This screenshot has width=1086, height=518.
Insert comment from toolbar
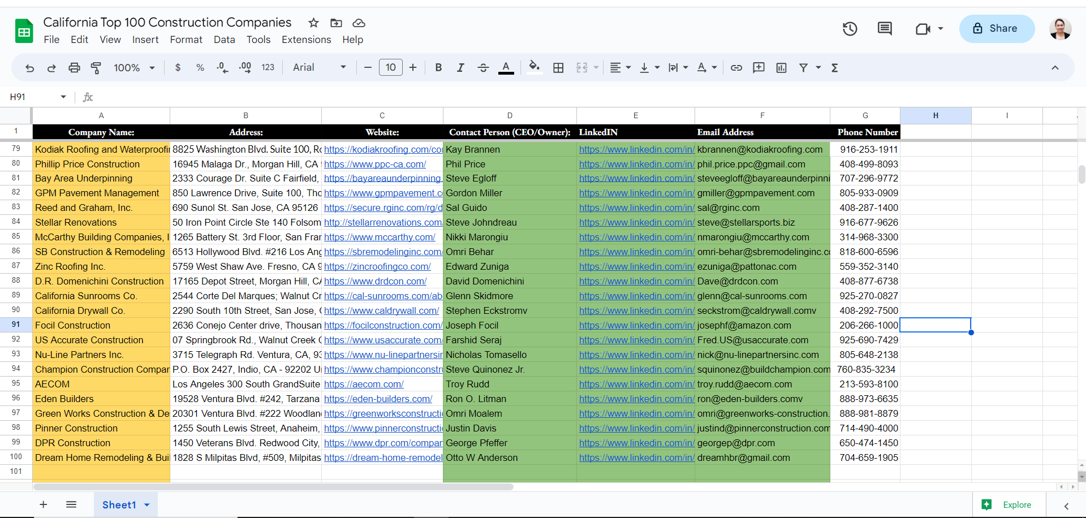759,68
